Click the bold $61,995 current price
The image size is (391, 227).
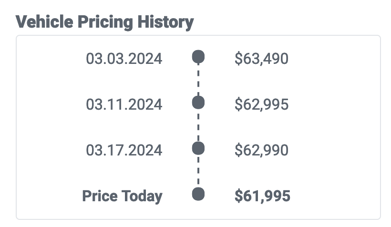[262, 196]
